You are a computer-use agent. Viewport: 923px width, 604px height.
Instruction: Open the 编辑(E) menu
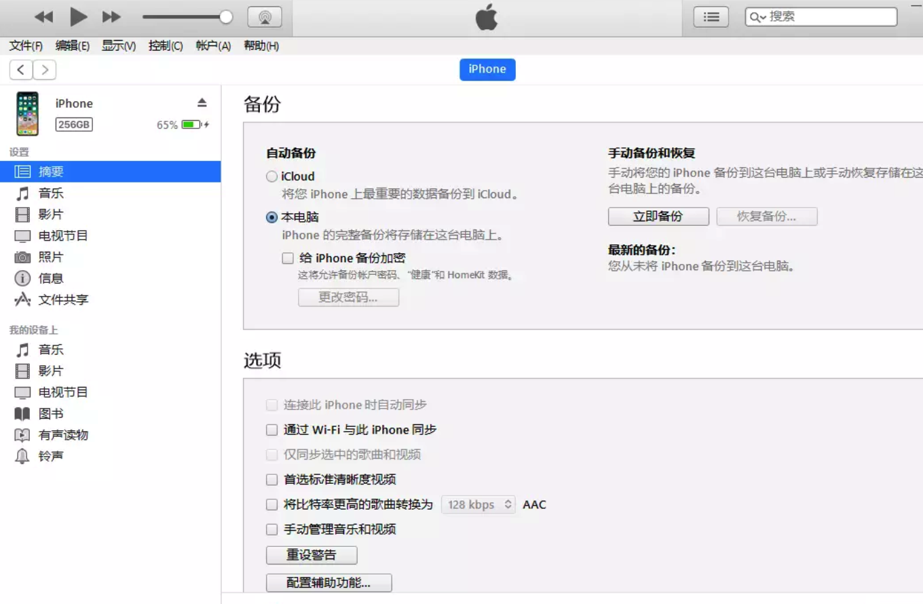pyautogui.click(x=73, y=46)
